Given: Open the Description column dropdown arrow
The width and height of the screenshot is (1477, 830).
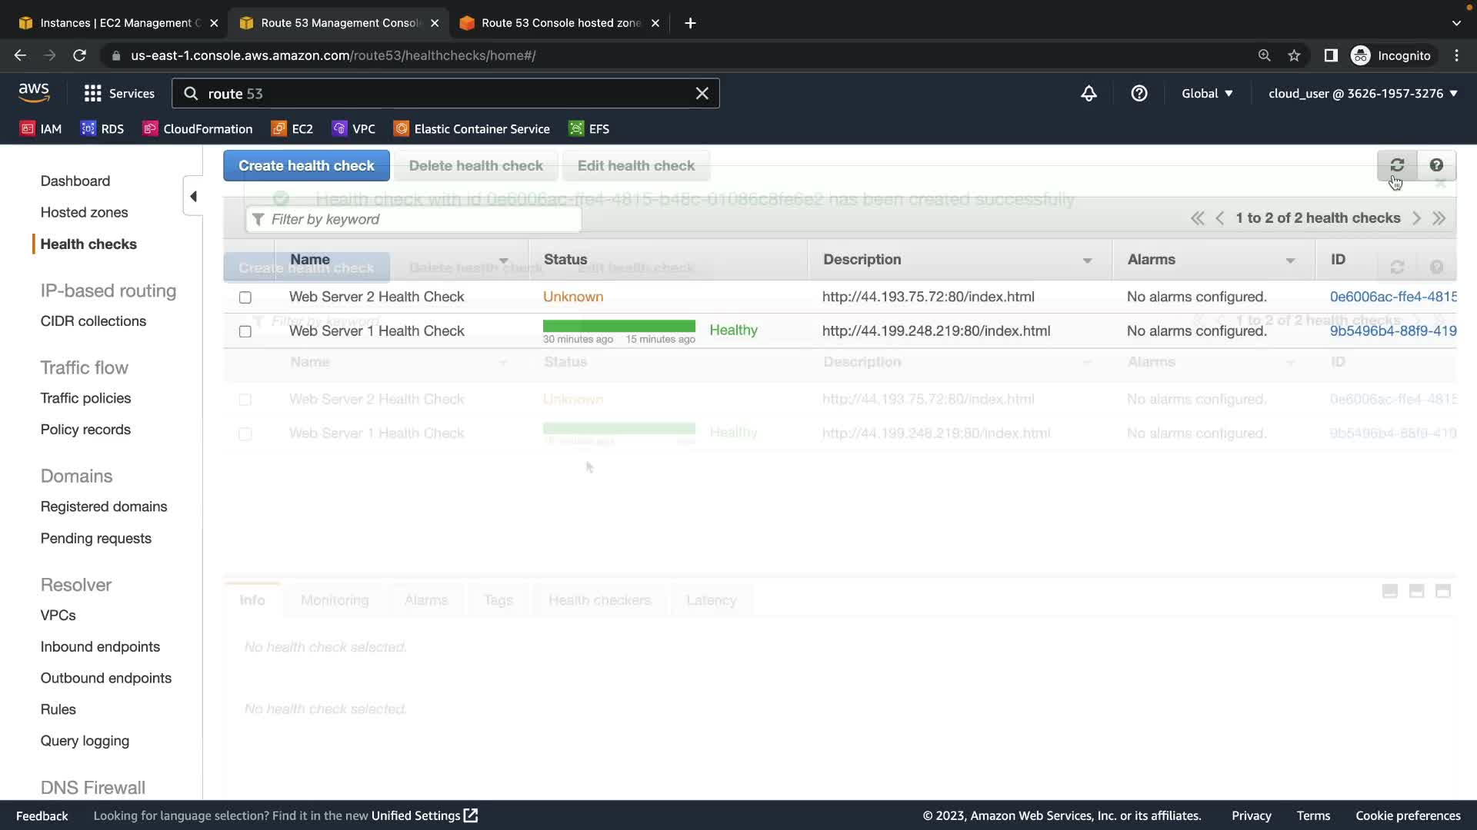Looking at the screenshot, I should [1087, 261].
